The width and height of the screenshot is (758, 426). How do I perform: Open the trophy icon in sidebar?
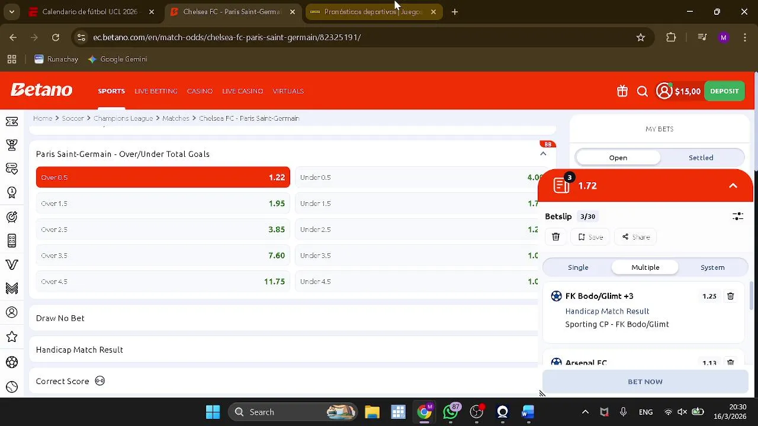point(12,144)
